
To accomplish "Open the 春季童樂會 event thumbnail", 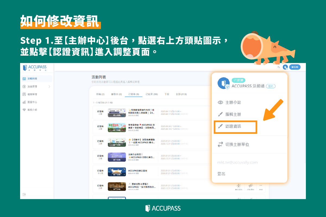I will point(117,127).
